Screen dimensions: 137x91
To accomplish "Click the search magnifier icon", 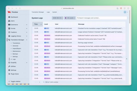I will [78, 18].
